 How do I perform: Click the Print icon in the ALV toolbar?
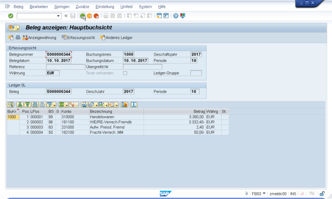point(84,105)
